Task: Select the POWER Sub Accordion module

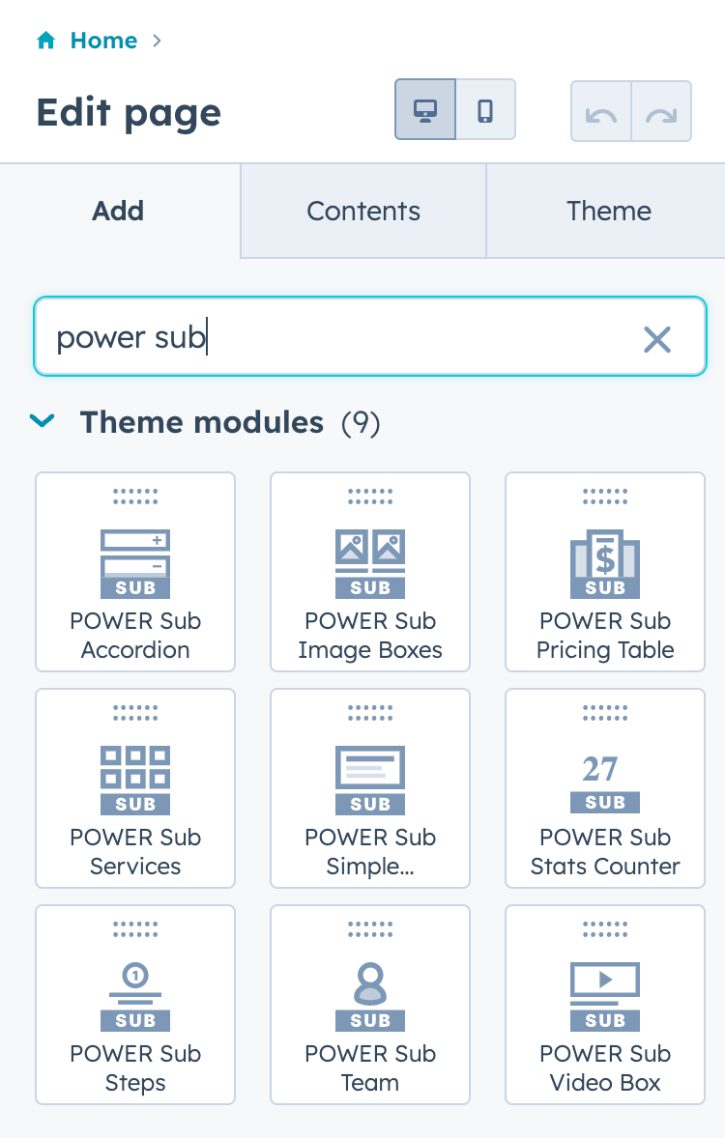Action: click(134, 572)
